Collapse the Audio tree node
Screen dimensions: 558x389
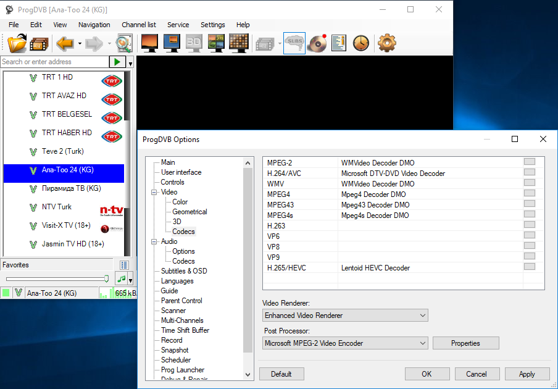click(x=154, y=241)
